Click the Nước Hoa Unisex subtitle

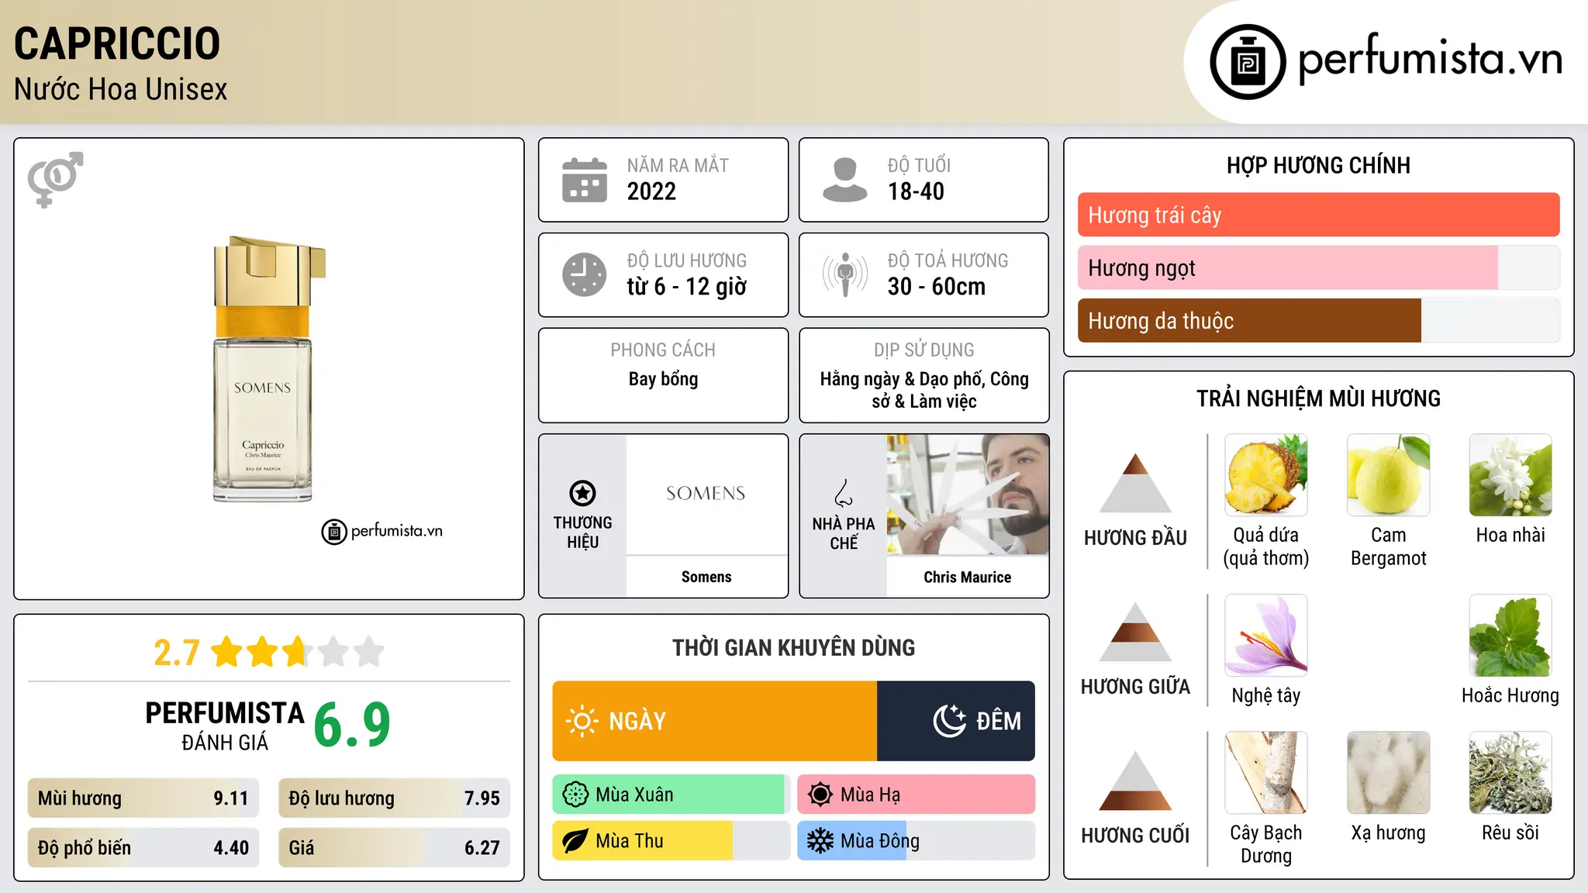tap(121, 90)
